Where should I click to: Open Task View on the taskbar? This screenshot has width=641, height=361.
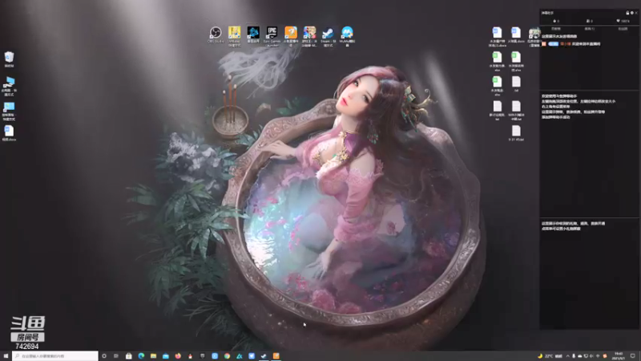point(116,356)
